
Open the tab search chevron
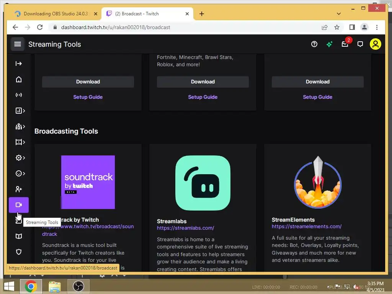tap(339, 14)
